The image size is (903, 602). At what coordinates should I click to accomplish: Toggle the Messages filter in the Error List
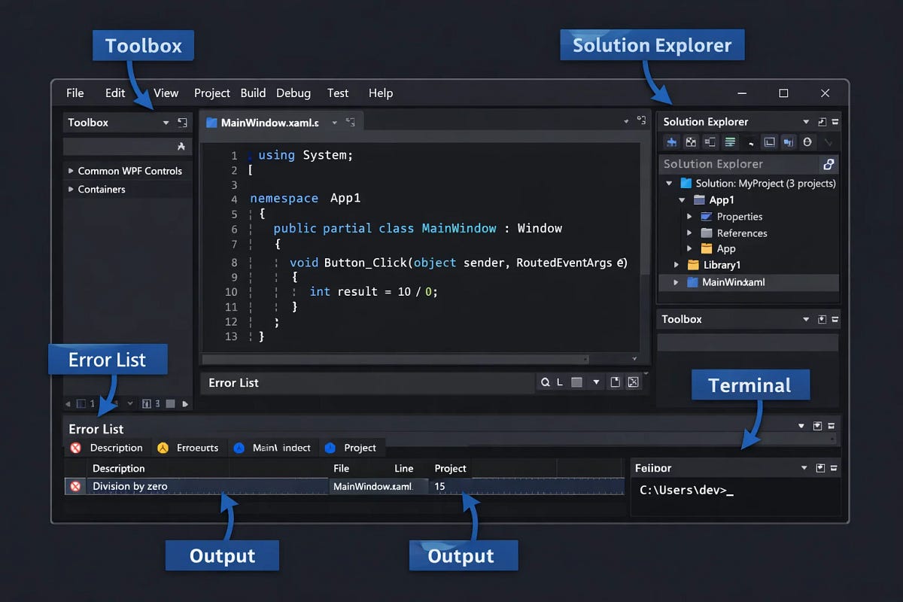272,448
